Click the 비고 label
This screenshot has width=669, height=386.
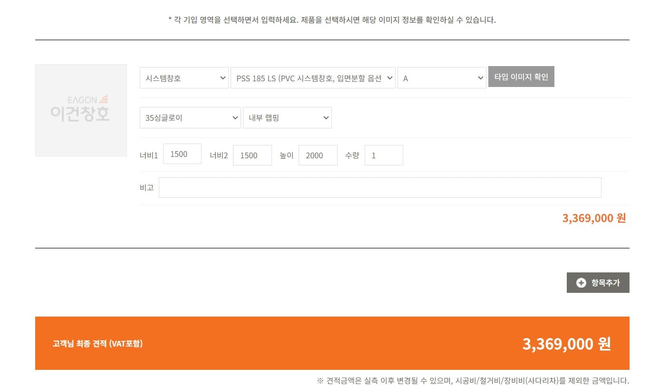pyautogui.click(x=147, y=188)
